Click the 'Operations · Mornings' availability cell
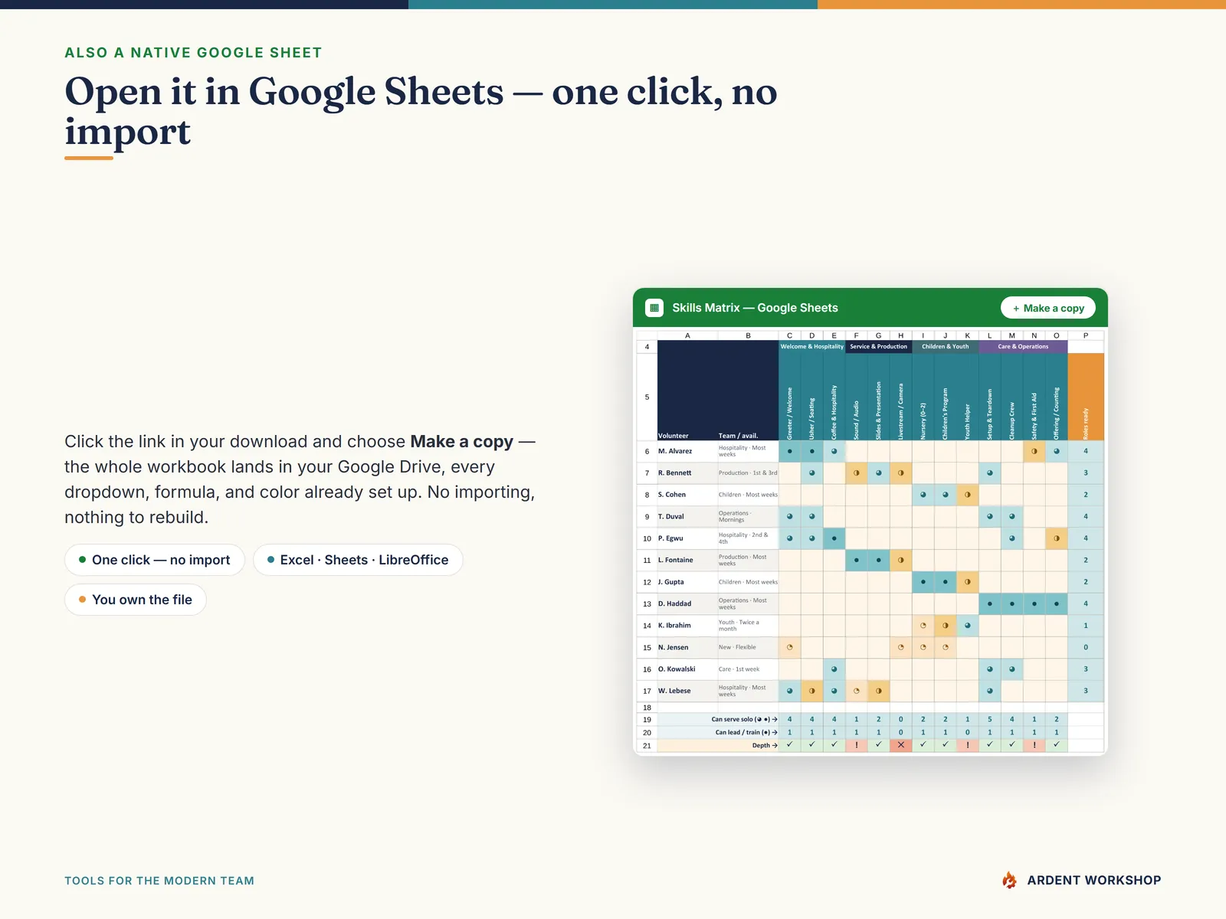The image size is (1226, 919). tap(748, 517)
